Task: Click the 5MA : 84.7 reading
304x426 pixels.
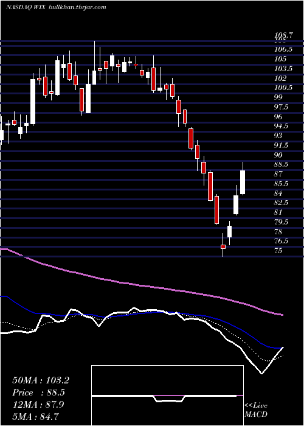Action: click(x=36, y=416)
